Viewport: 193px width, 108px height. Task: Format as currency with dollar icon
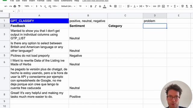(x=36, y=6)
